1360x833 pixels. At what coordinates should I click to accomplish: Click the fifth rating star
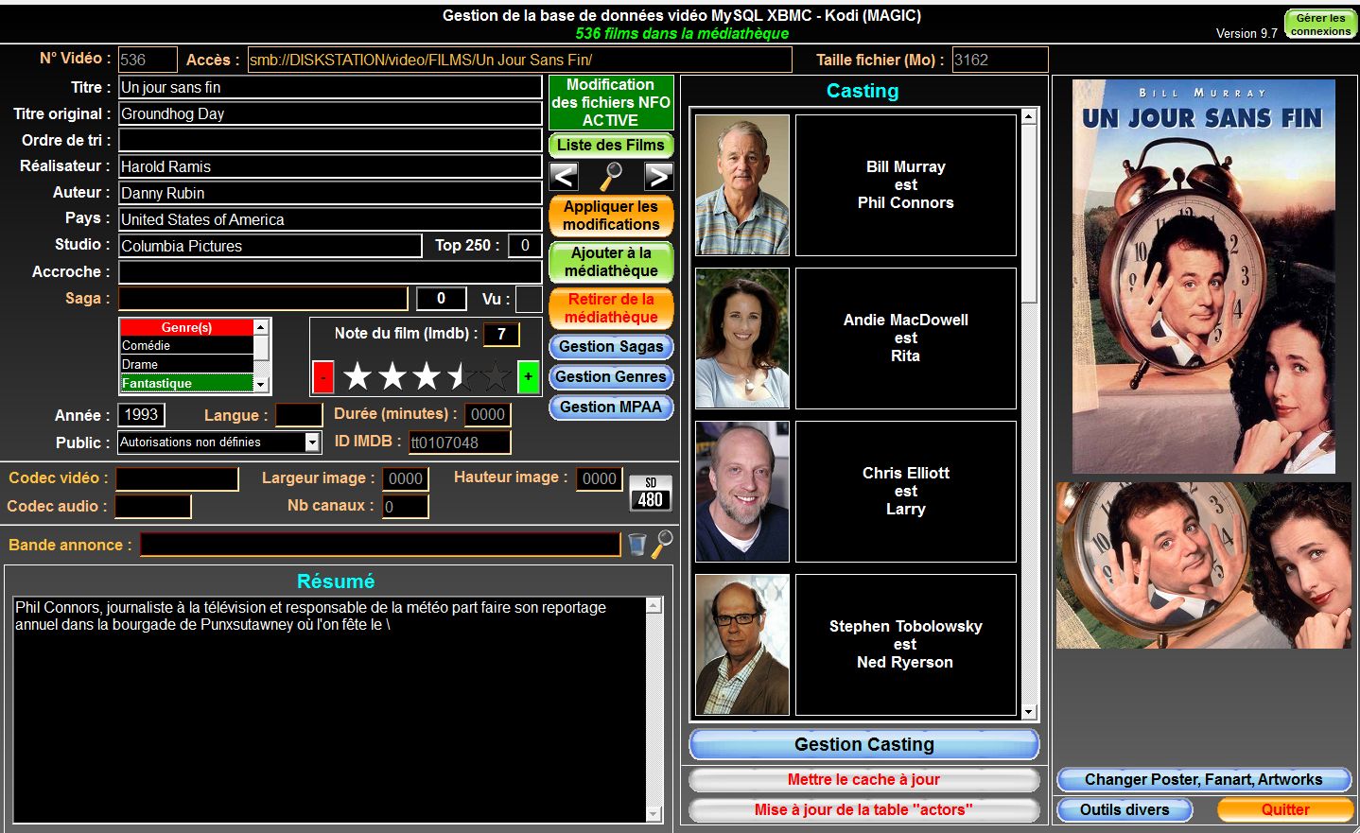point(496,376)
